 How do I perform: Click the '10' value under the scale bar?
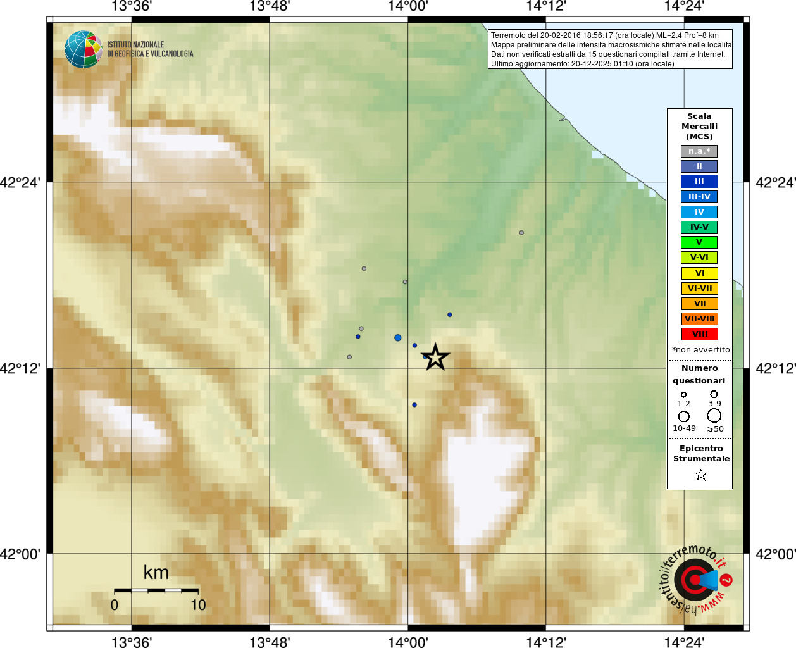(x=198, y=605)
